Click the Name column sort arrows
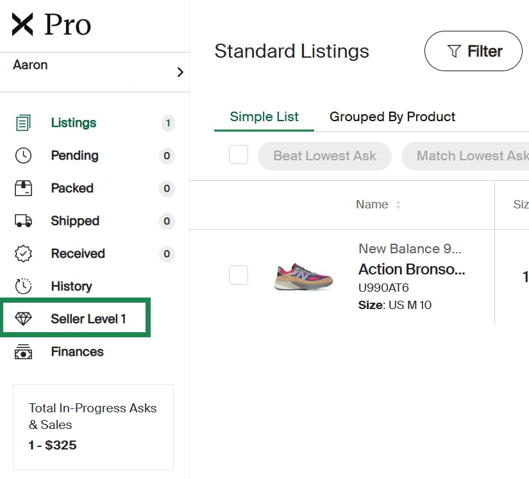The image size is (529, 479). click(398, 205)
